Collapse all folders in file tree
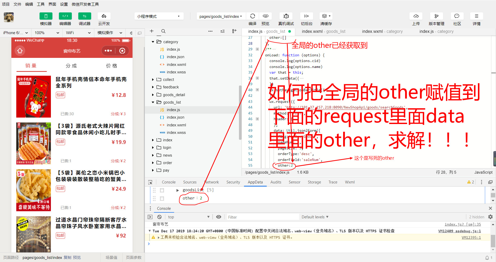Viewport: 496px width, 262px height. pyautogui.click(x=222, y=31)
